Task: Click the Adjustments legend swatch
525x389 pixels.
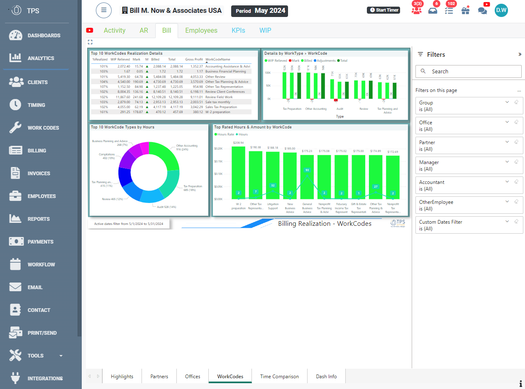Action: [315, 60]
